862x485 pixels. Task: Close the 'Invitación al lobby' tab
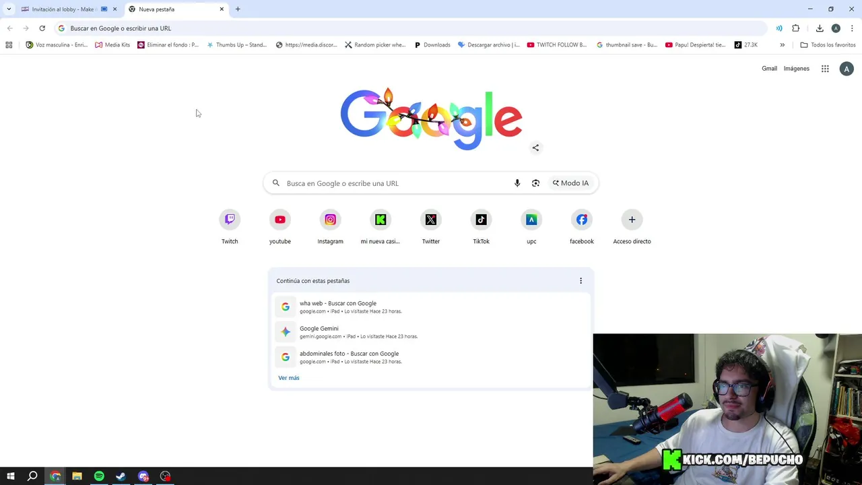(114, 9)
